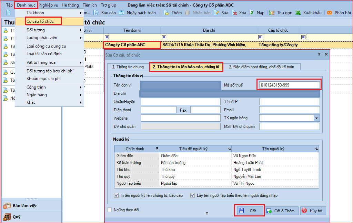Click filter icon under Cấp tổ chức column
353x223 pixels.
[260, 37]
